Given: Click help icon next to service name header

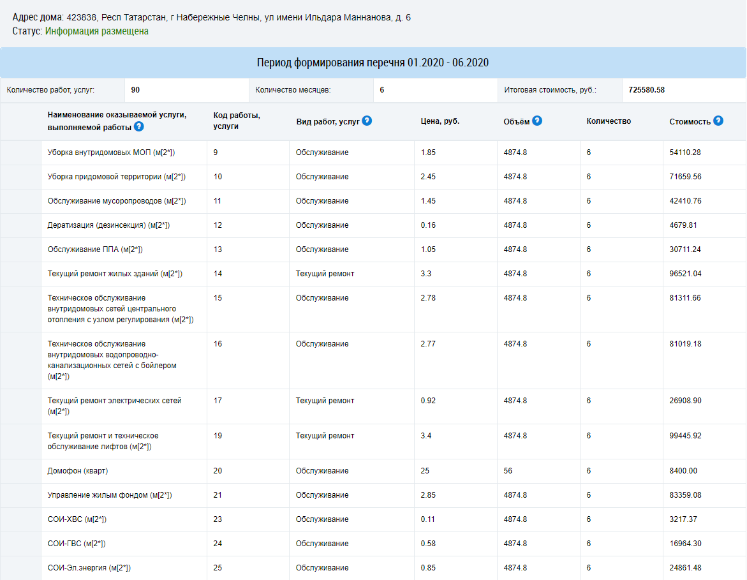Looking at the screenshot, I should 138,127.
